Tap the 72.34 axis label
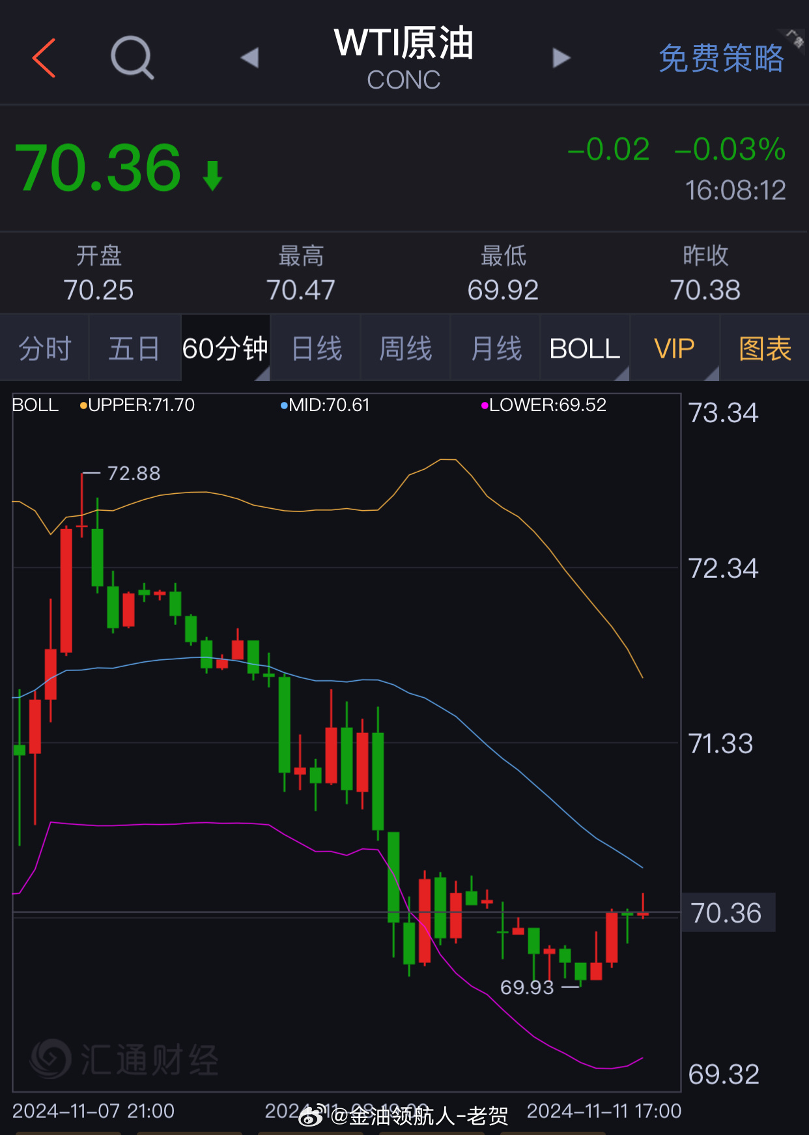Screen dimensions: 809x1135 tap(723, 568)
